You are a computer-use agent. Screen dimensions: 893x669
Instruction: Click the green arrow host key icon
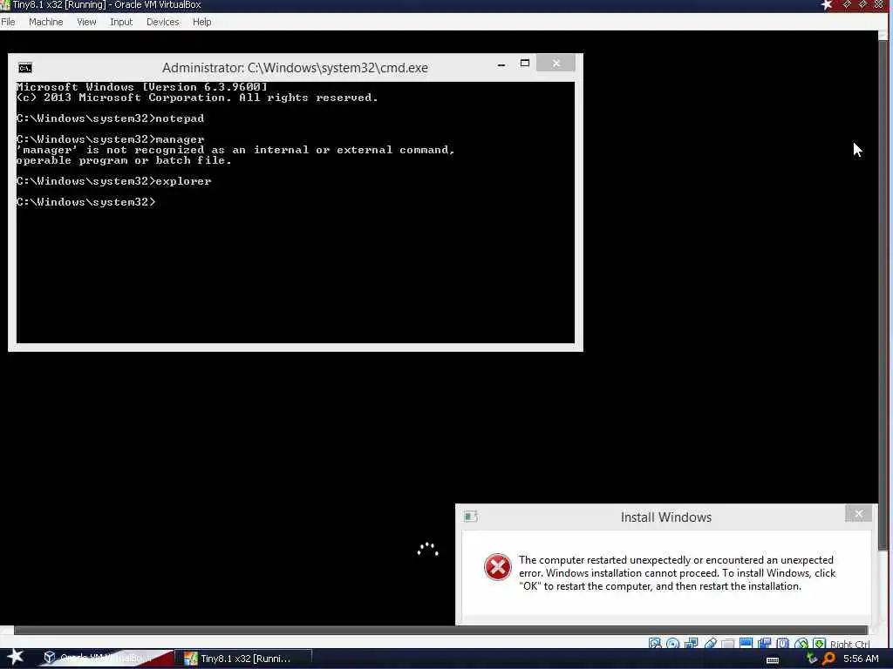click(819, 644)
